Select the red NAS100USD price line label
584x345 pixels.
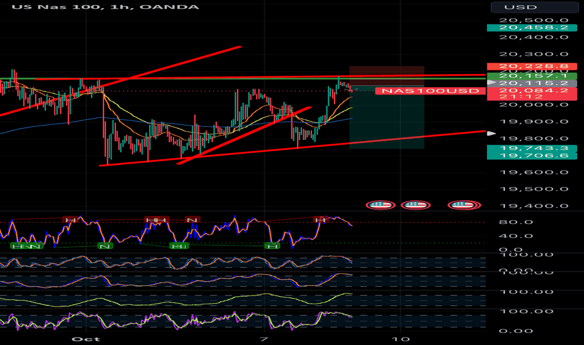point(430,90)
